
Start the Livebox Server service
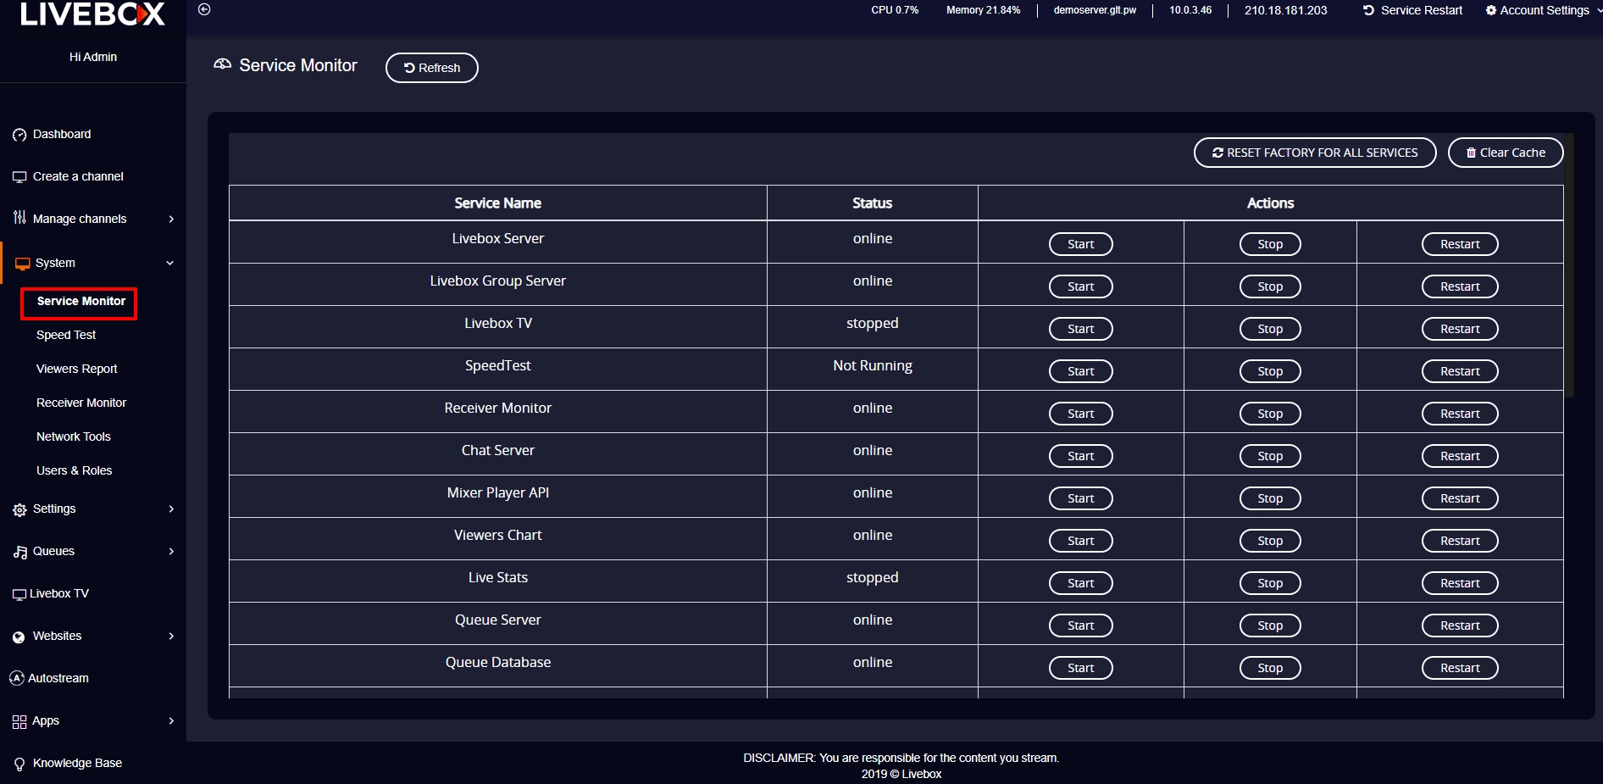[1081, 244]
